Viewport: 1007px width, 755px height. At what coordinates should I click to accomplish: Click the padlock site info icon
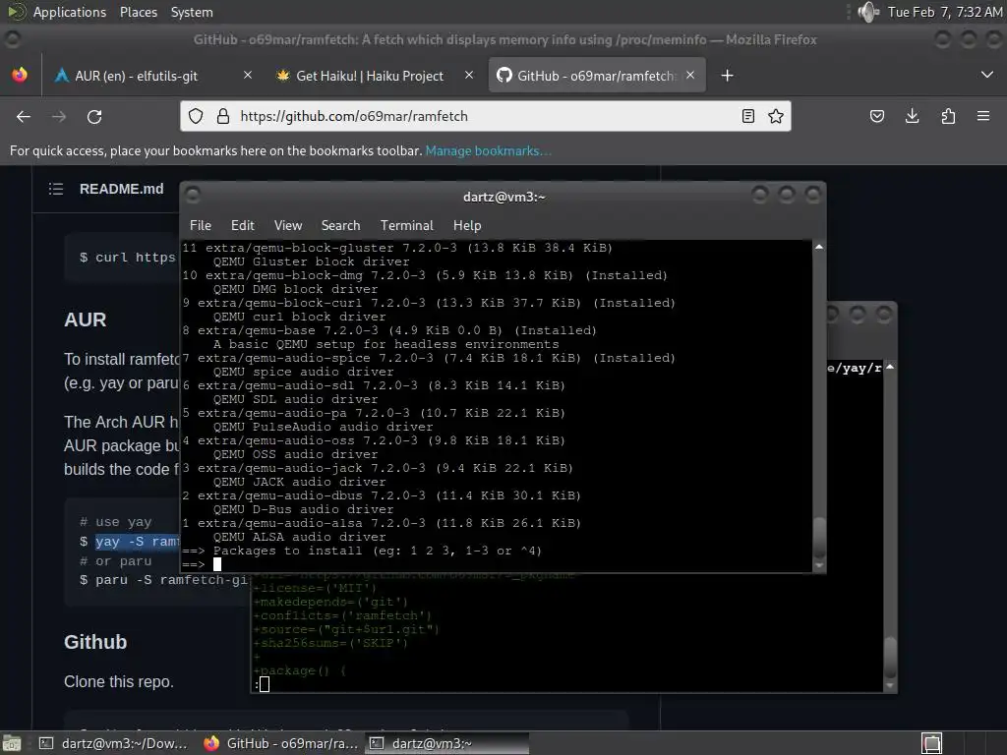click(223, 116)
